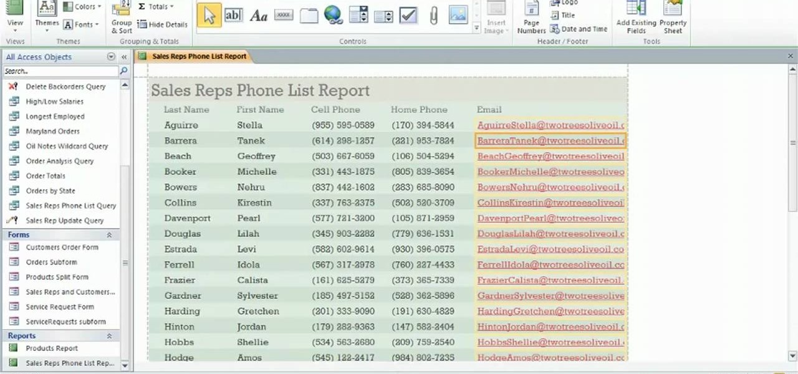The height and width of the screenshot is (374, 798).
Task: Click in the navigation Search box
Action: pyautogui.click(x=60, y=71)
